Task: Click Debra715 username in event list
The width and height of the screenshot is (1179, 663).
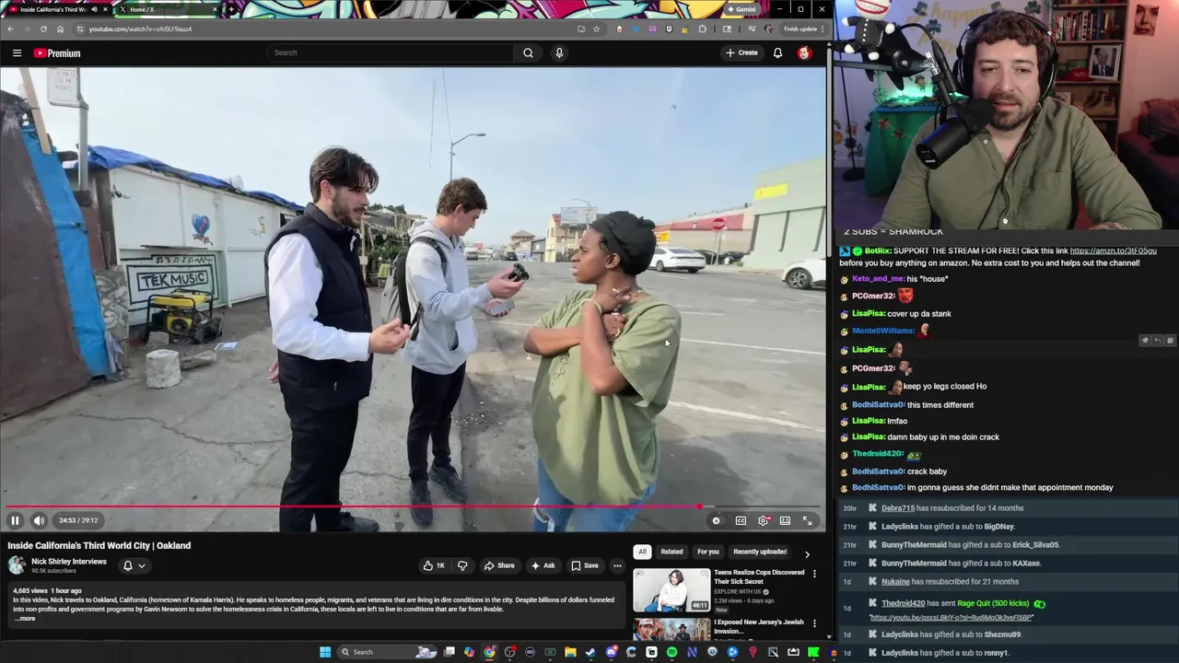Action: pos(898,508)
